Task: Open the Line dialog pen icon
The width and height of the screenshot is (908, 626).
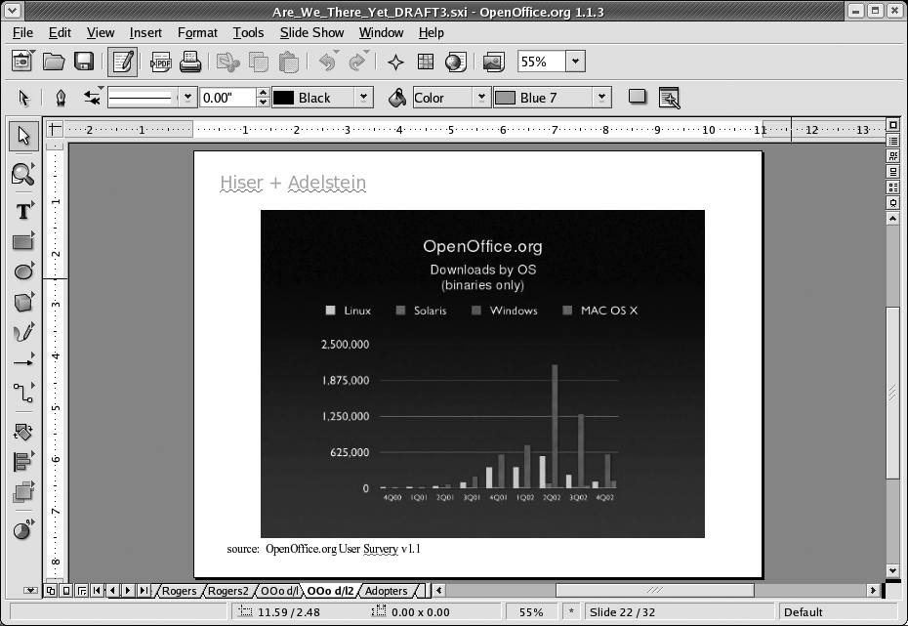Action: pyautogui.click(x=61, y=98)
